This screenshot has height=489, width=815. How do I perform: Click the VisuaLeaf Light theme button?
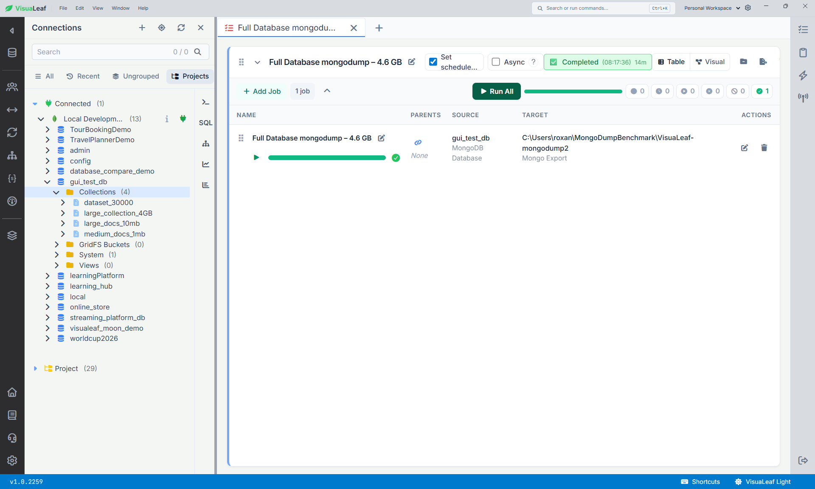[763, 482]
